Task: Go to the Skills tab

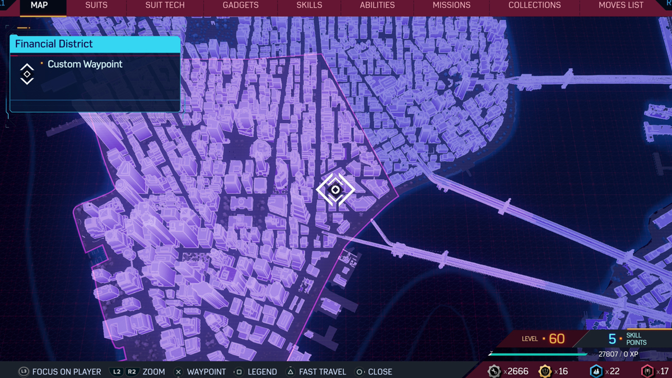Action: [x=309, y=6]
